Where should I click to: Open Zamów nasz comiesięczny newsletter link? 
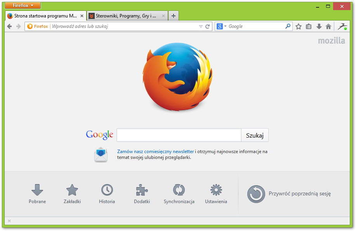click(156, 152)
